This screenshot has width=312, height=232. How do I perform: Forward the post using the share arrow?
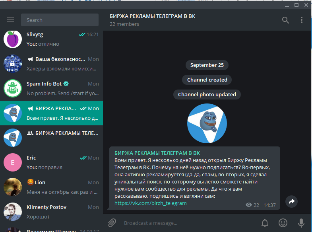click(291, 201)
